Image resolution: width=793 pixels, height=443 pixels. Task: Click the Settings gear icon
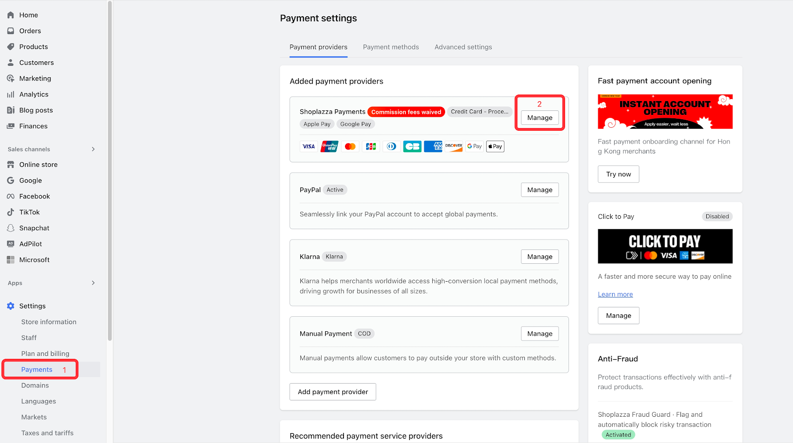pos(10,306)
